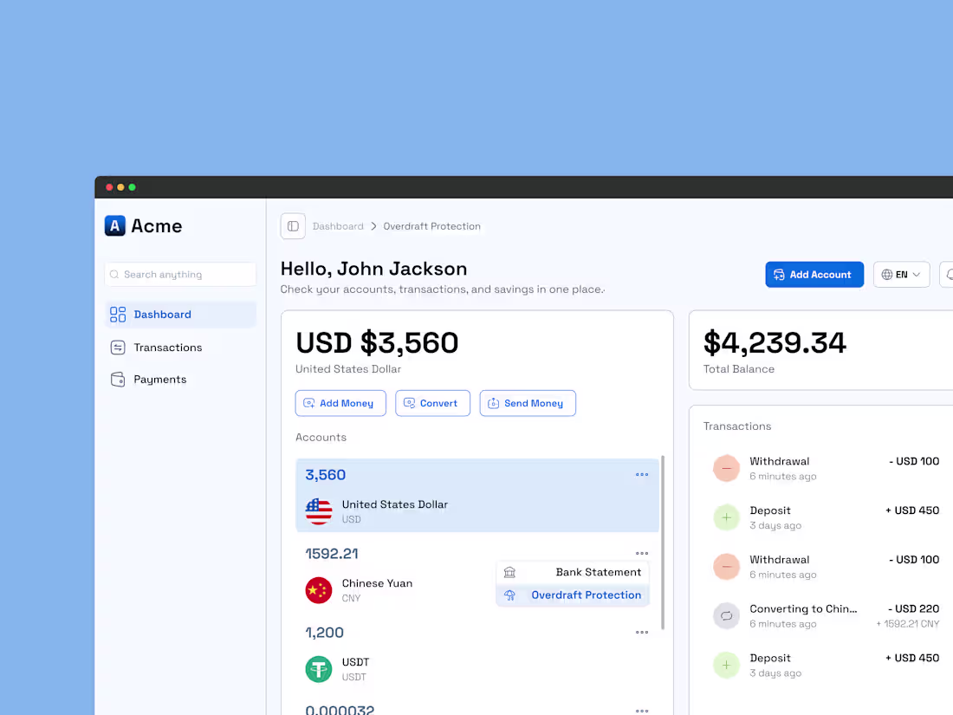Viewport: 953px width, 715px height.
Task: Focus the Search anything field
Action: (x=180, y=274)
